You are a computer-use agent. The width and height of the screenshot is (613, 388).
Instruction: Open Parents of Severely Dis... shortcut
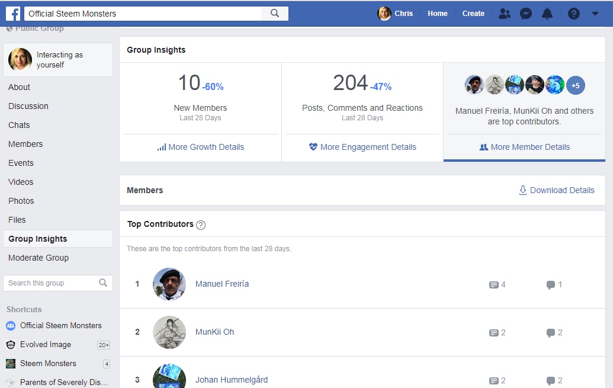pos(64,382)
